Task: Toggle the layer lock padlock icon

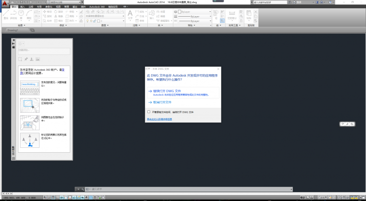Action: coord(95,21)
